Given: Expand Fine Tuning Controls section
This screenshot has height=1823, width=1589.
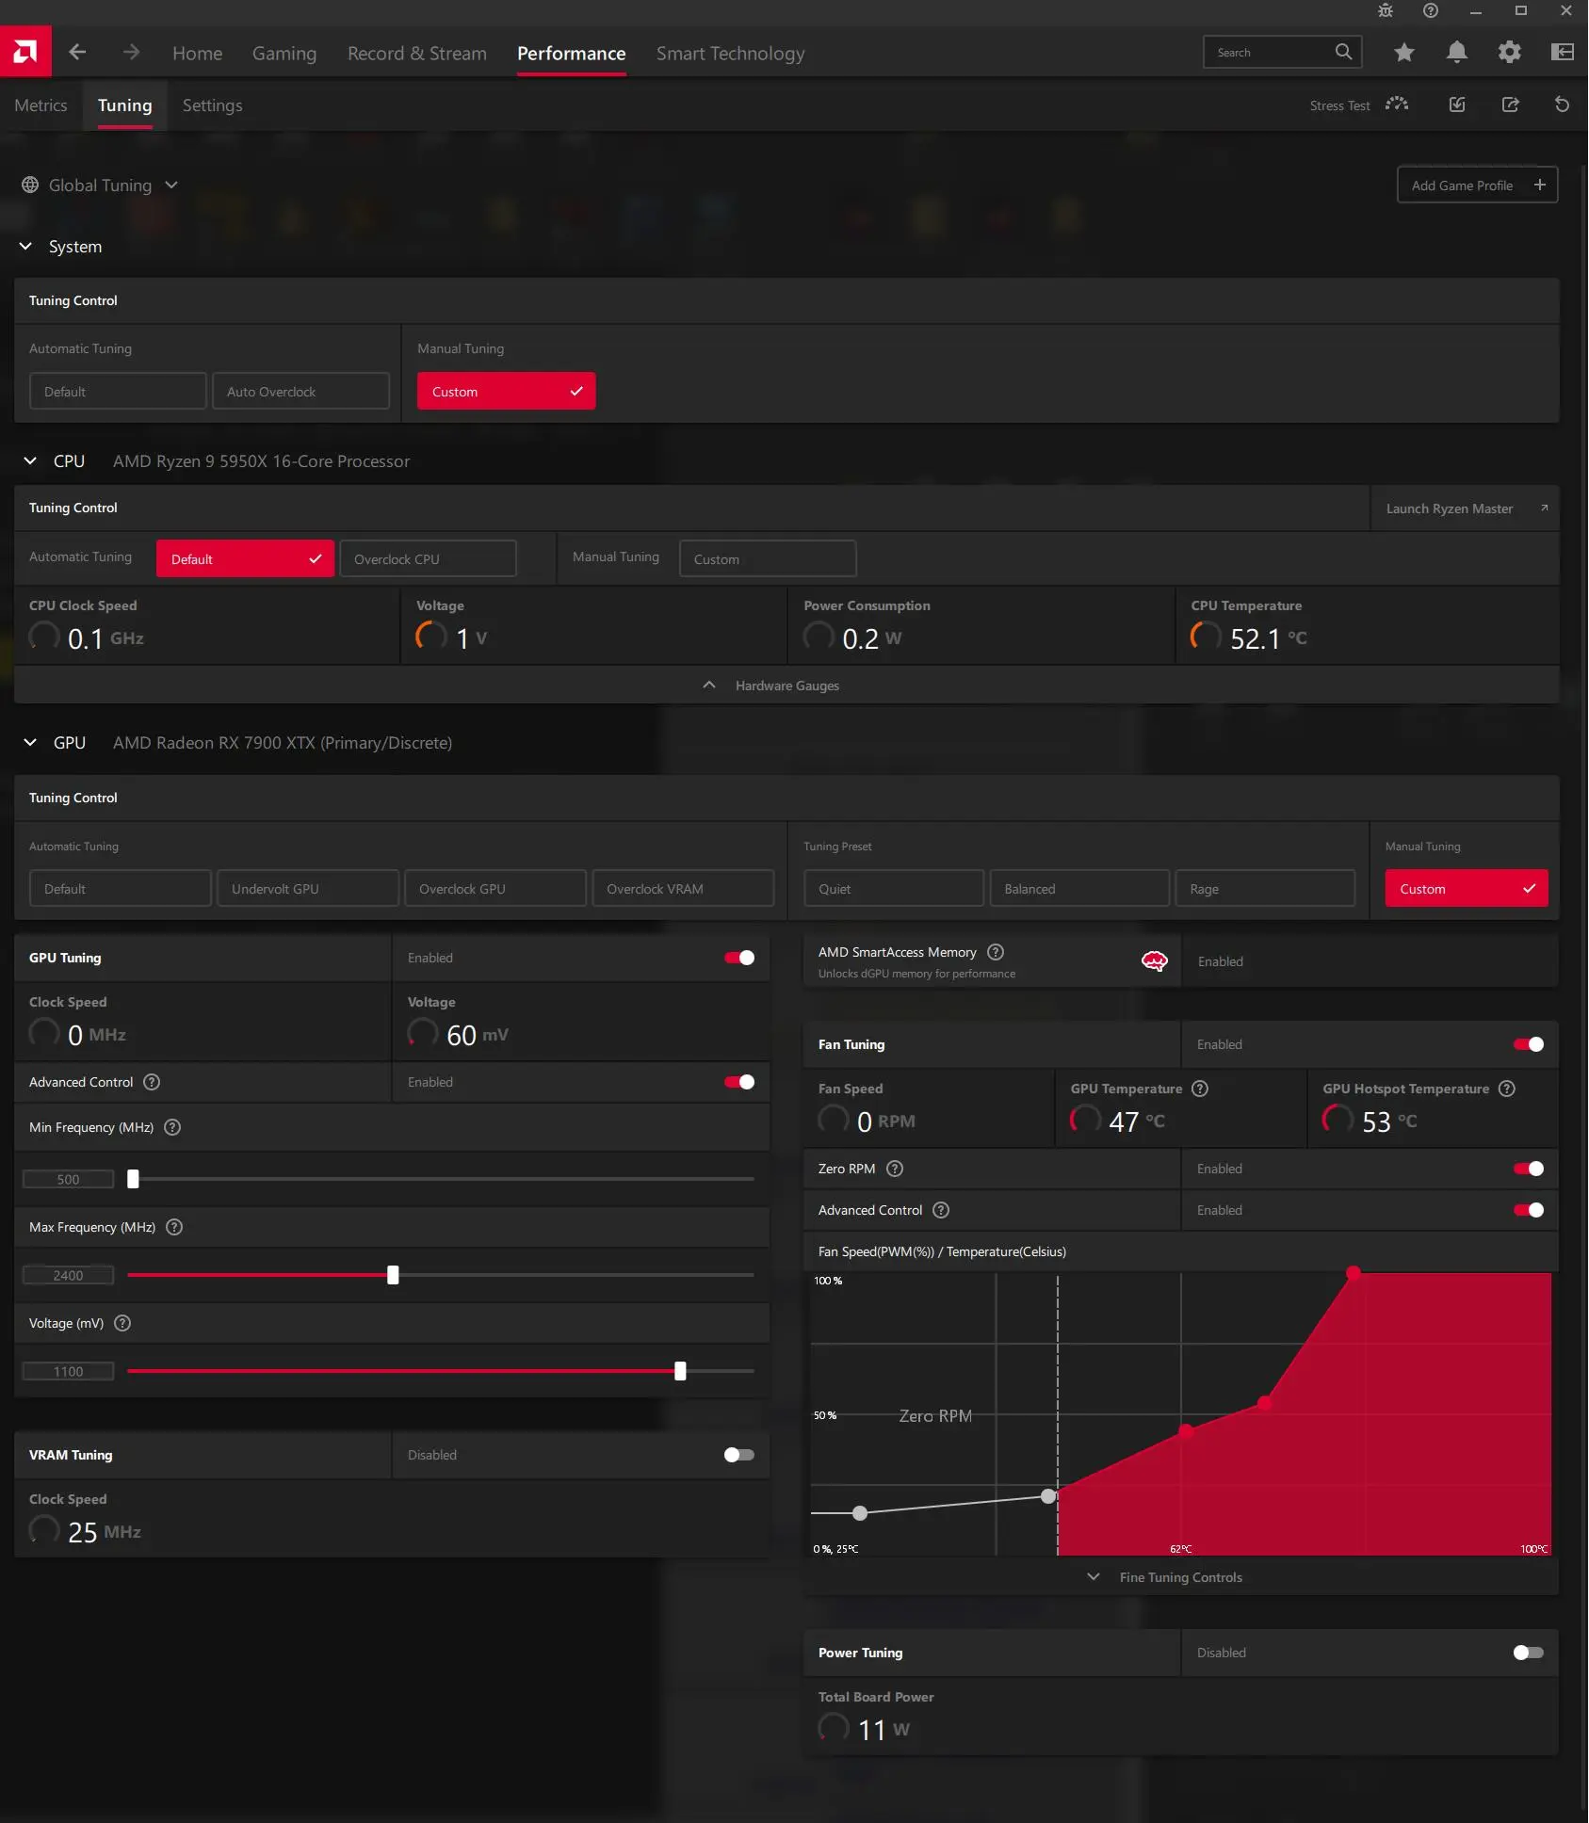Looking at the screenshot, I should (1181, 1577).
